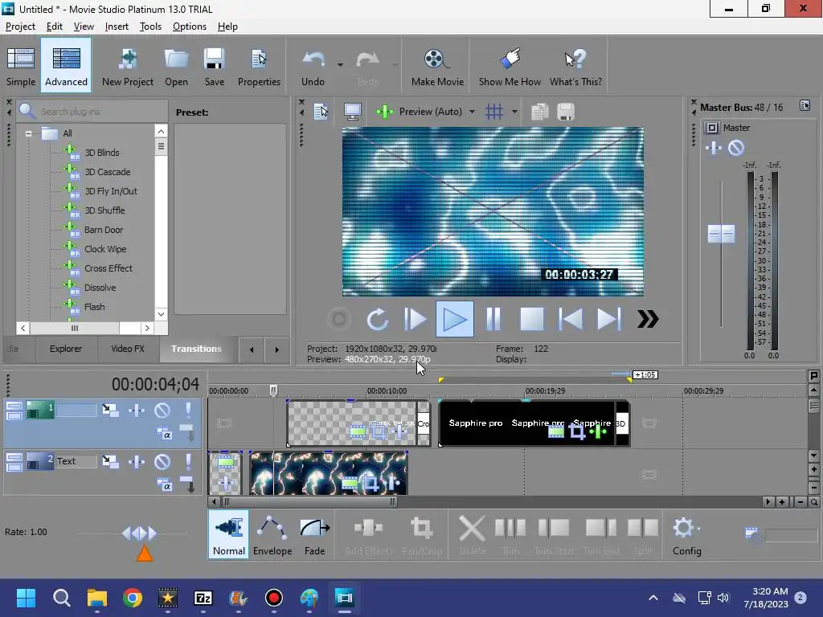Collapse the All transitions folder
823x617 pixels.
[x=28, y=133]
